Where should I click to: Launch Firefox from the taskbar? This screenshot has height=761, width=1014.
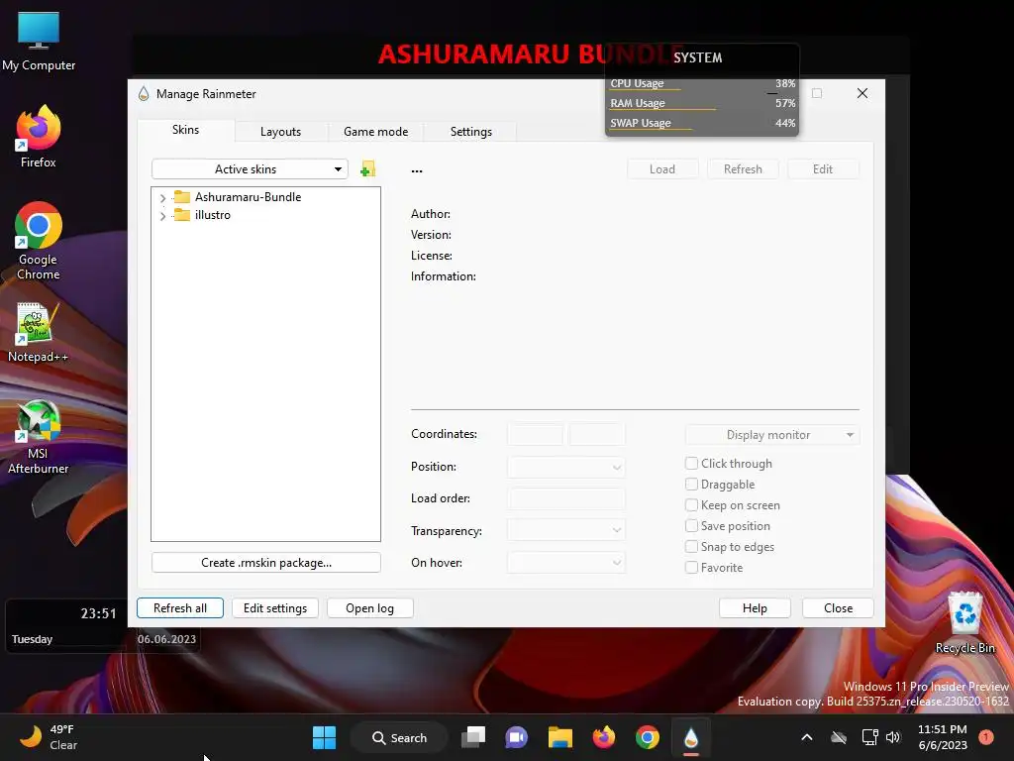(x=604, y=737)
